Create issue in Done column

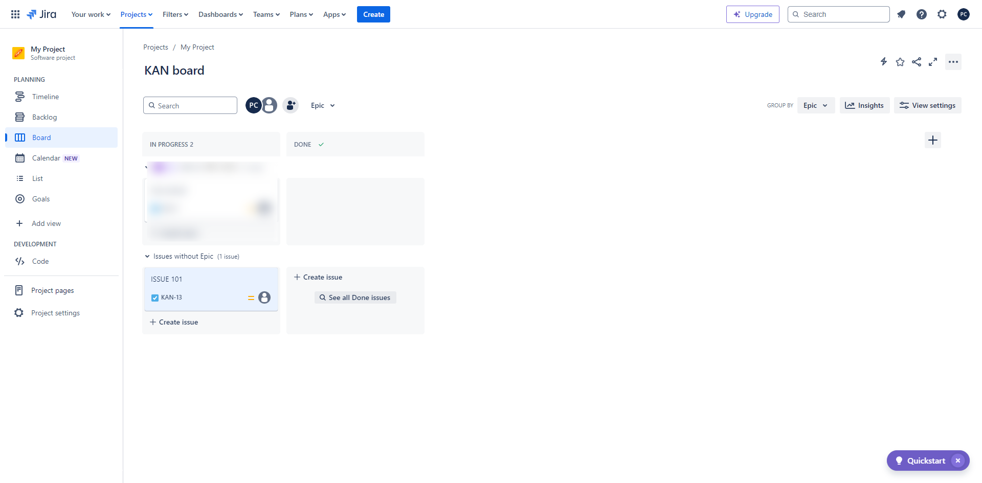[318, 277]
